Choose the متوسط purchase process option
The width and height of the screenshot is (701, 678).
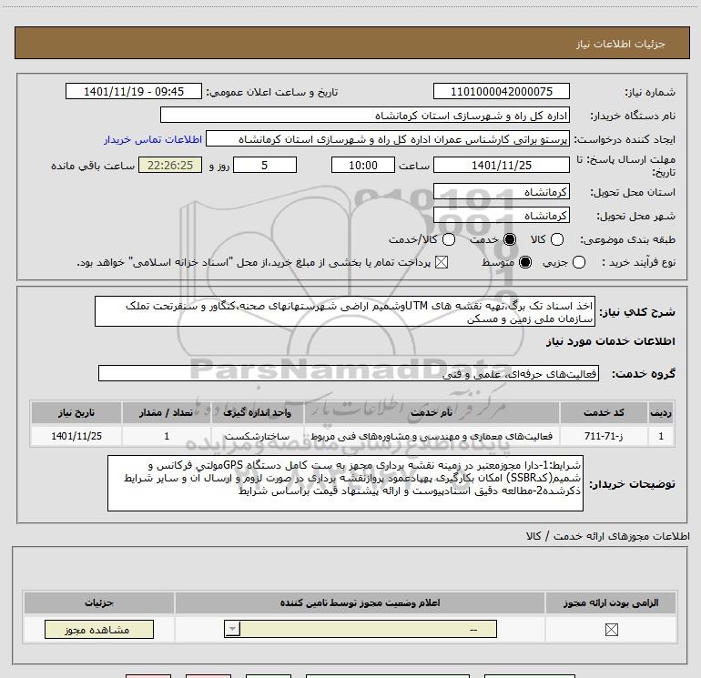point(525,262)
